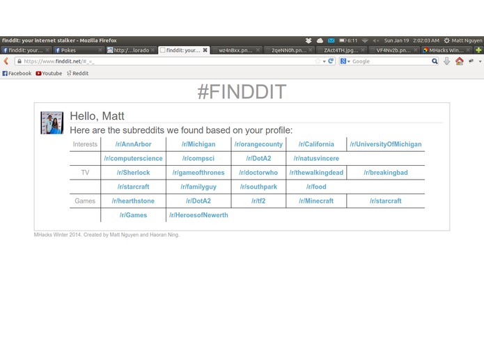Switch to the MHacks Win tab
484x344 pixels.
pos(446,50)
